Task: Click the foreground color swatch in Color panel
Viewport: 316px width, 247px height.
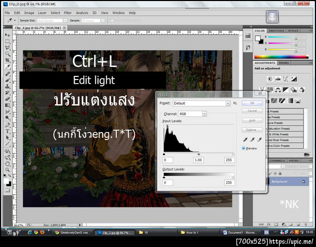Action: click(258, 38)
